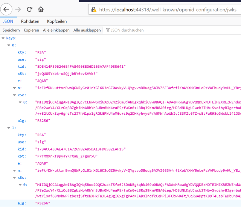241x216 pixels.
Task: Collapse the top-level keys node
Action: point(3,38)
